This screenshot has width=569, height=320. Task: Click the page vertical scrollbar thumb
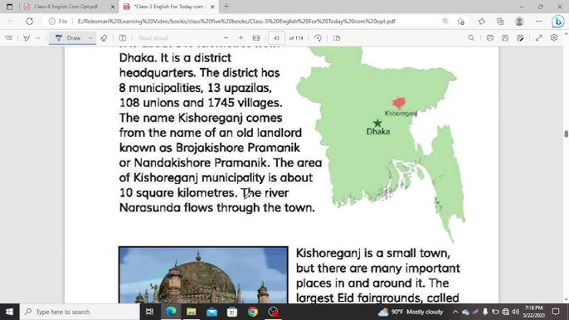[x=566, y=133]
